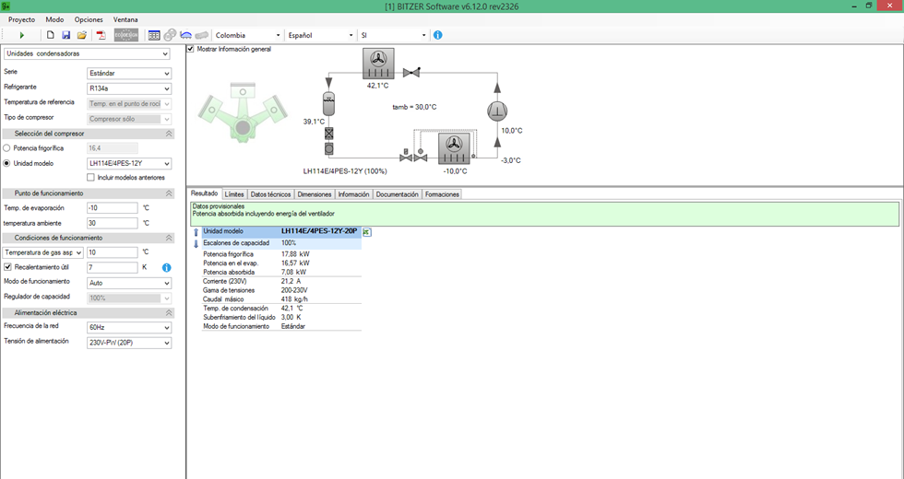The width and height of the screenshot is (904, 479).
Task: Click the BITZER app icon in title bar
Action: point(6,6)
